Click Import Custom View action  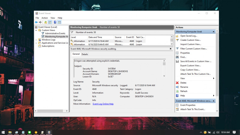coord(190,44)
